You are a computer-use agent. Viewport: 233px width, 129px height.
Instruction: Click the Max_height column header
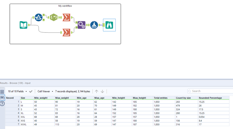coord(143,98)
